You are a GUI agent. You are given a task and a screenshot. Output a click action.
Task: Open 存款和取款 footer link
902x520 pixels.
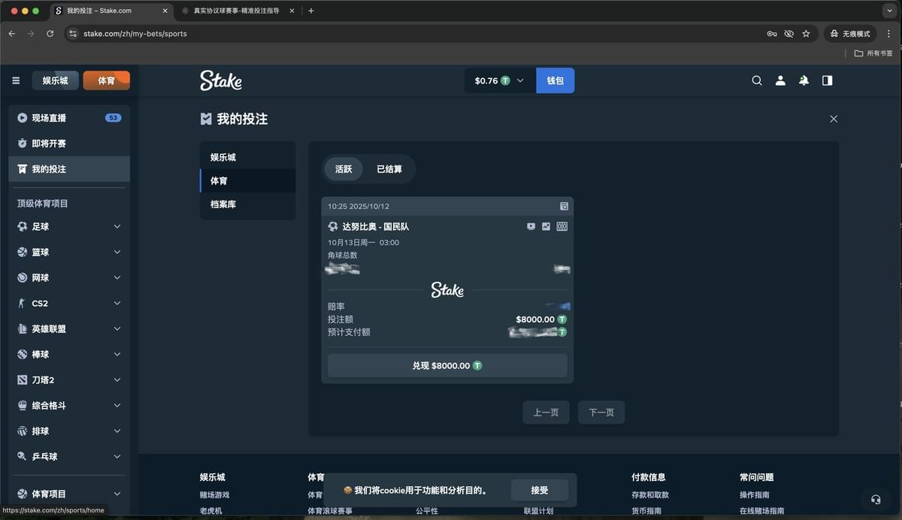coord(650,494)
